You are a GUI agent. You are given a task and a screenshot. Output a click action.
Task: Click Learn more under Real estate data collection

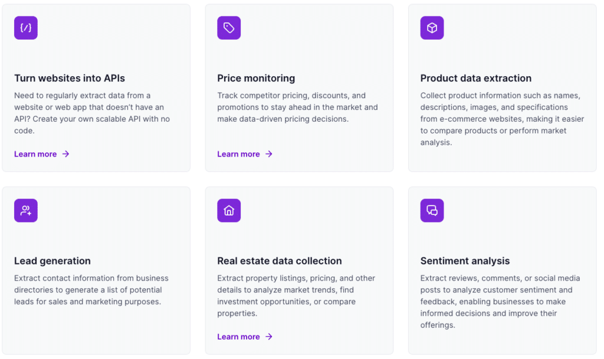coord(239,337)
